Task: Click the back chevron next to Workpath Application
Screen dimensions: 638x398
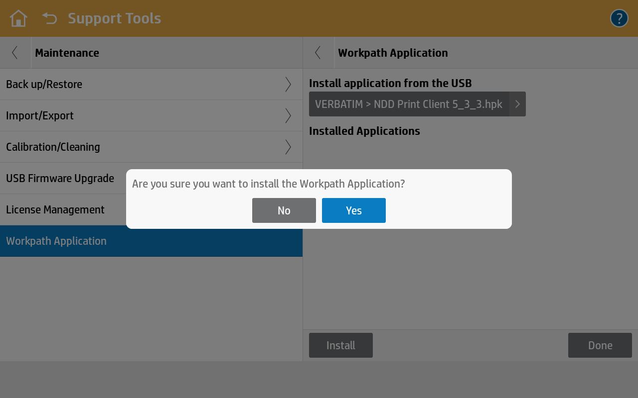Action: click(318, 53)
